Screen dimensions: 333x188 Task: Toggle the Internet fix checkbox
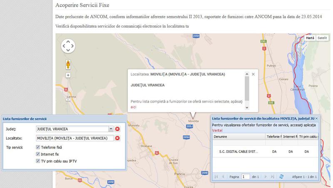[x=38, y=154]
